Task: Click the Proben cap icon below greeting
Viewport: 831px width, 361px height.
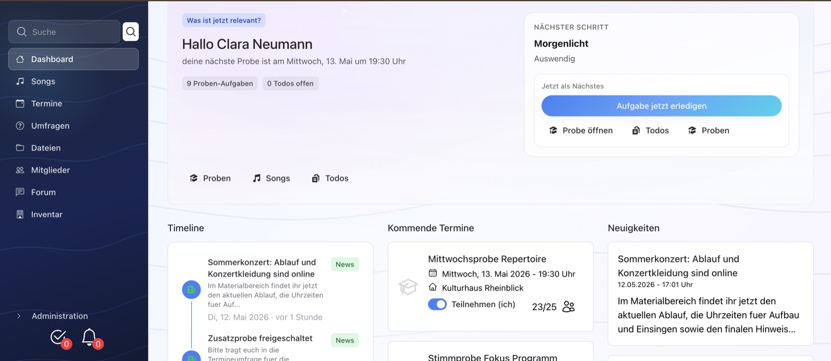Action: pos(194,178)
